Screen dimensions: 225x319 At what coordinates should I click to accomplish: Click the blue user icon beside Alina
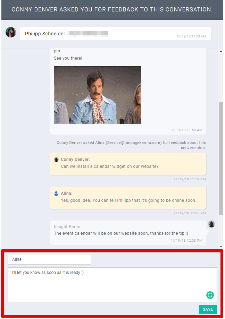(x=56, y=193)
